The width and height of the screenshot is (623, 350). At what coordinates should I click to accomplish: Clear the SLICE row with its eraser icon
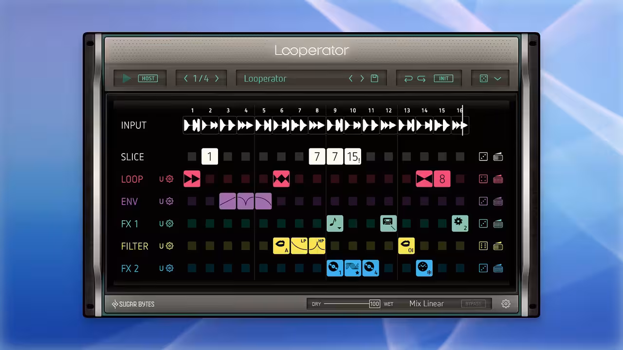coord(498,157)
